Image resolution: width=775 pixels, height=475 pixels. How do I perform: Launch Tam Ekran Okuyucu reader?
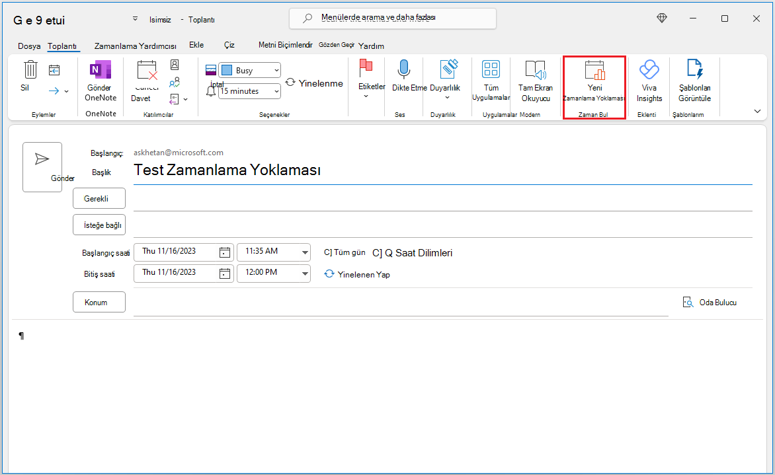click(535, 81)
